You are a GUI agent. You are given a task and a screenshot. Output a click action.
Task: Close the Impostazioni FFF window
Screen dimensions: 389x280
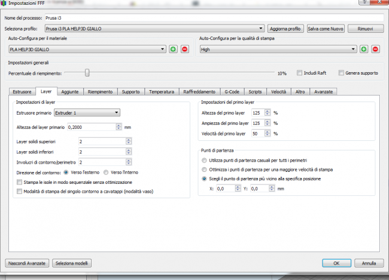(x=376, y=4)
